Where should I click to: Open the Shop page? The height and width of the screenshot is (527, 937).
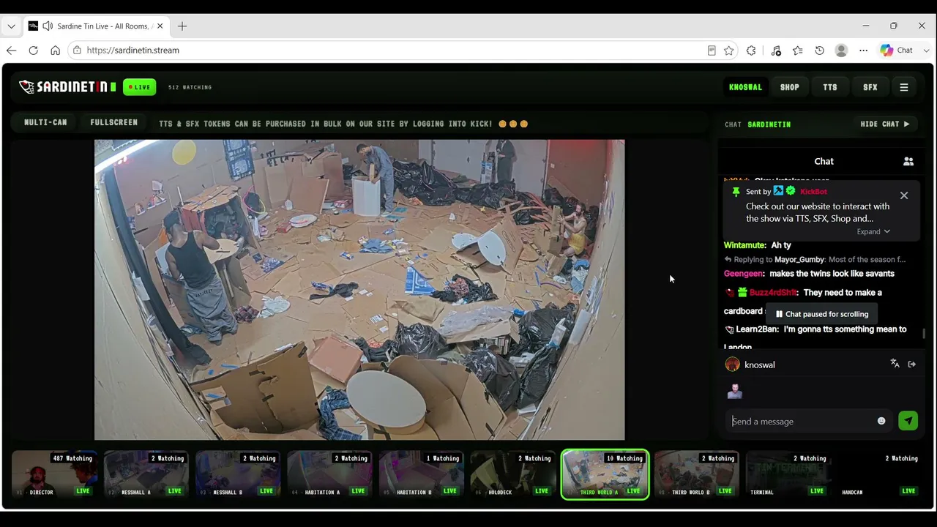click(789, 87)
